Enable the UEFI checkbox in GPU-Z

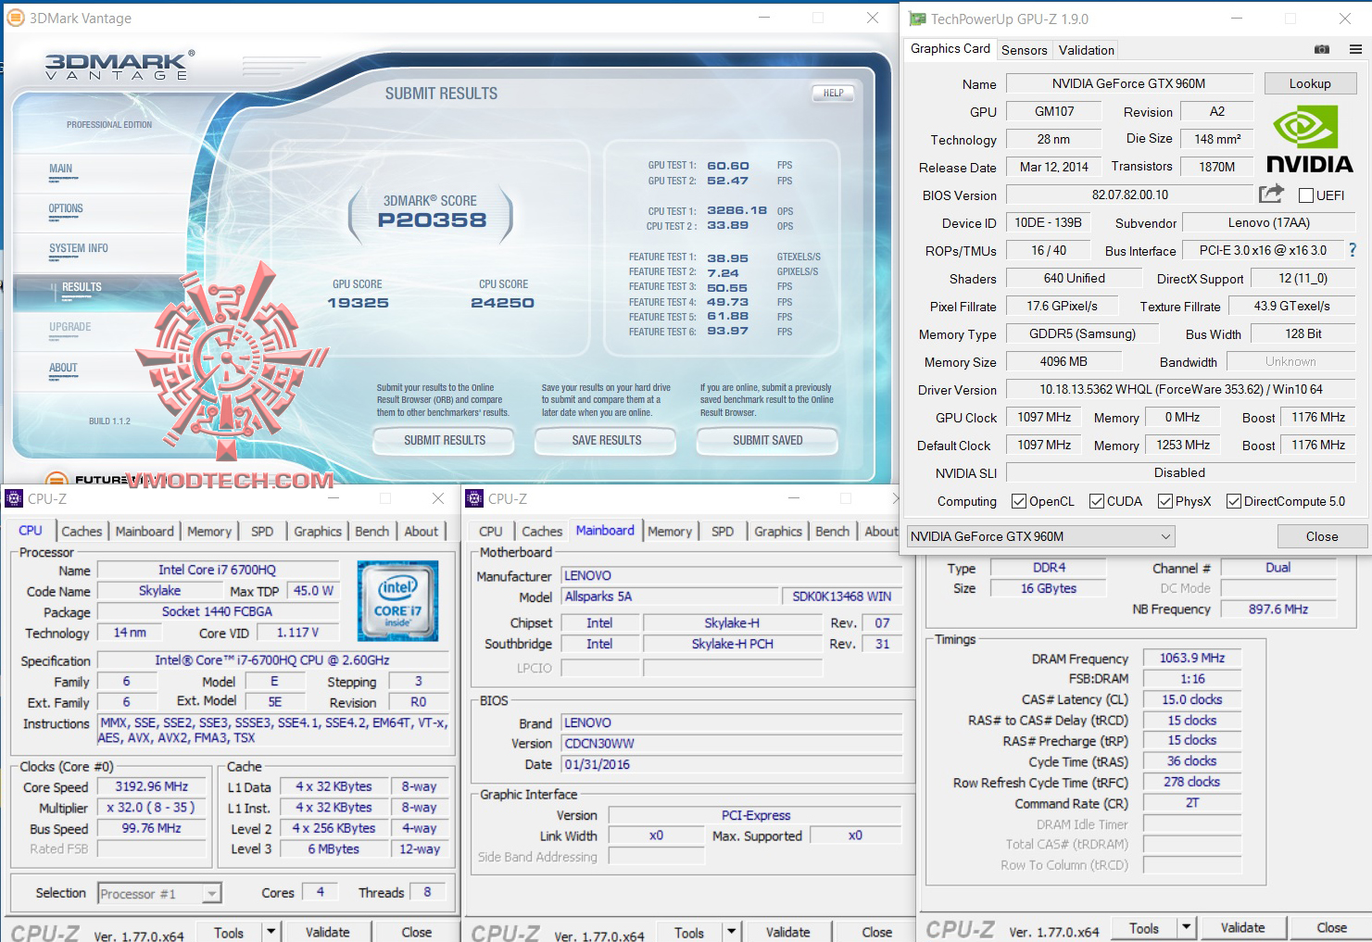click(1307, 195)
